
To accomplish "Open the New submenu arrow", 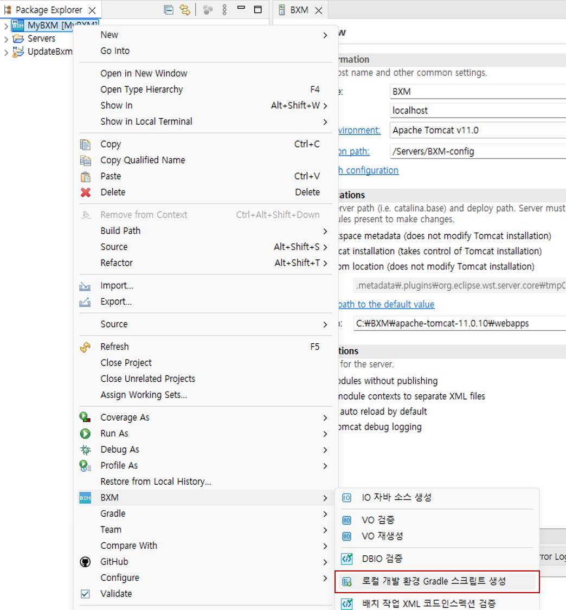I will click(325, 35).
